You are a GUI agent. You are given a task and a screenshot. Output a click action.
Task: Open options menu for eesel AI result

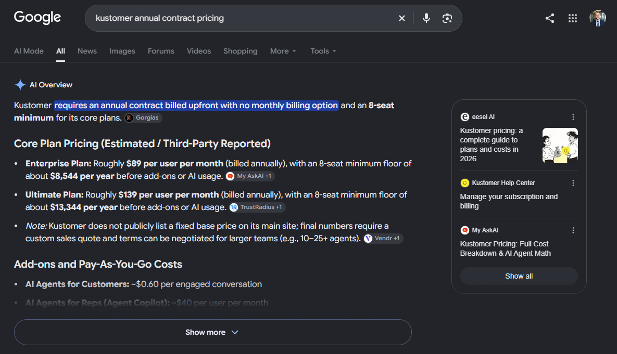pyautogui.click(x=573, y=117)
